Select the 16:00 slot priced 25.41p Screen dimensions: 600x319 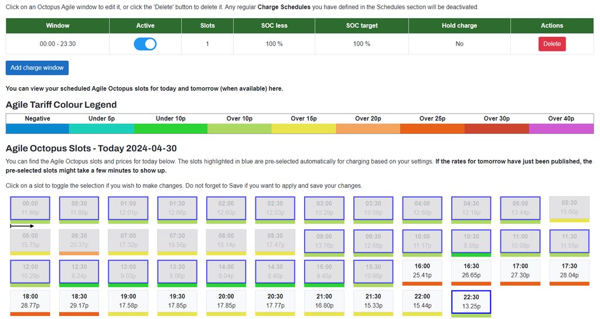point(422,270)
